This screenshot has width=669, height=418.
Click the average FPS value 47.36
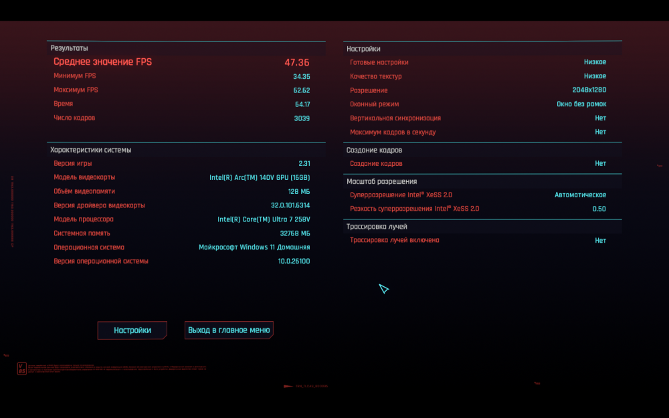pos(297,62)
